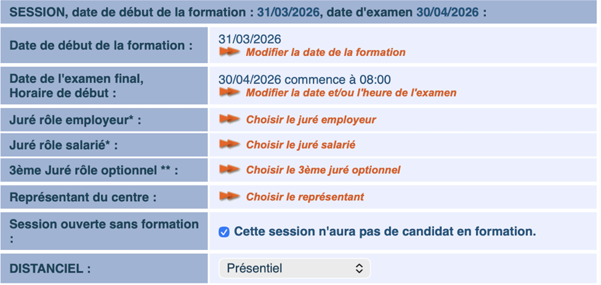Click the 31/03/2026 value above Modifier la date
The width and height of the screenshot is (601, 285).
(x=250, y=39)
